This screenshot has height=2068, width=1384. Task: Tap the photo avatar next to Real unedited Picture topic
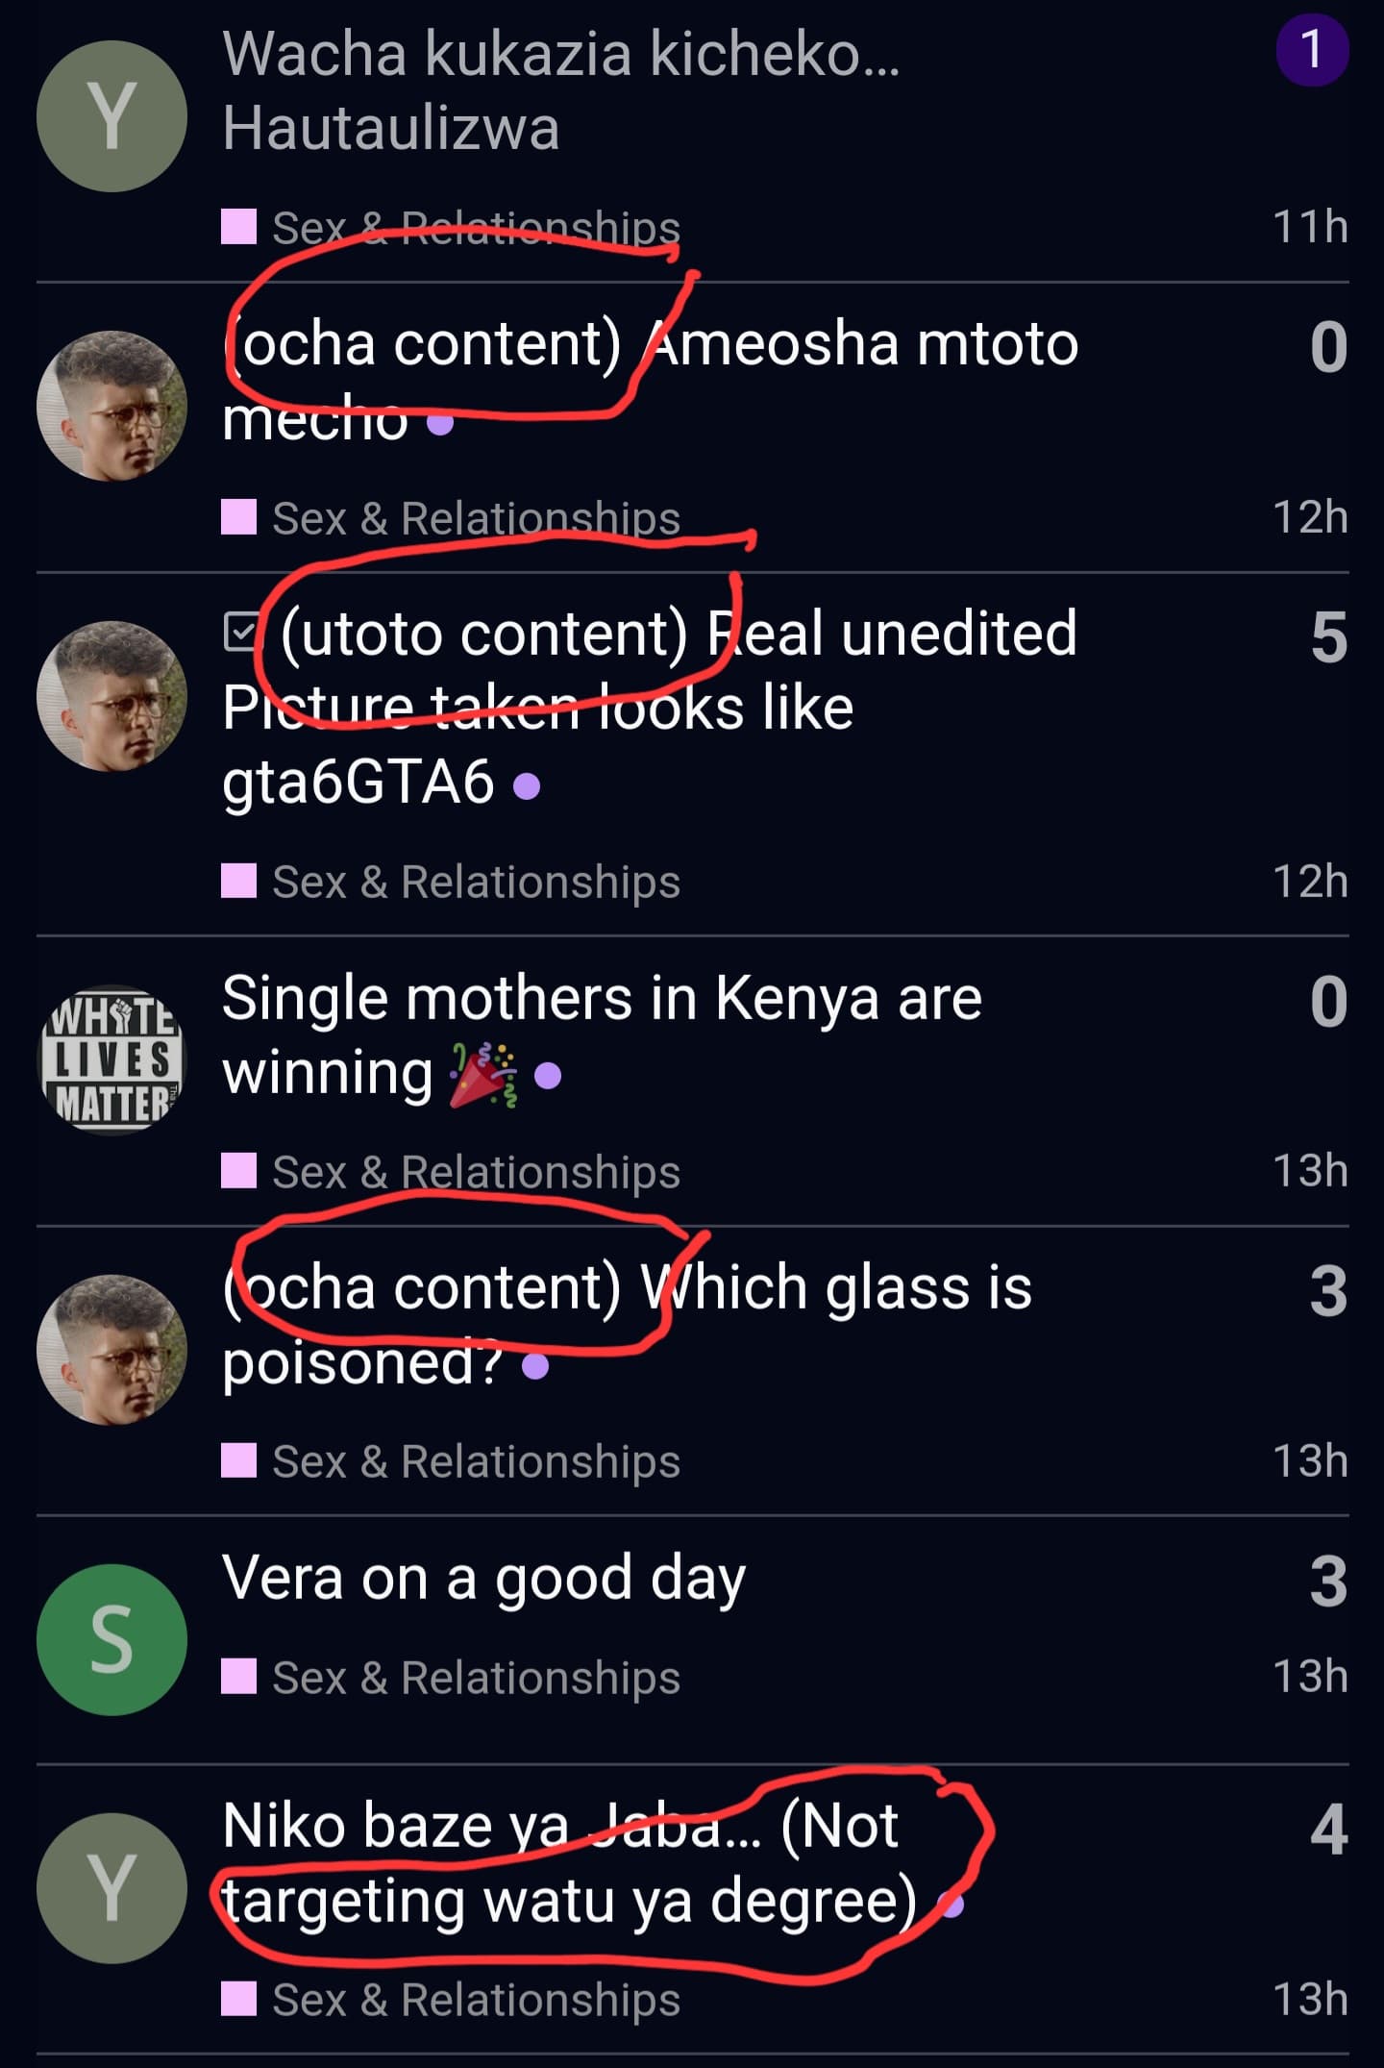111,696
